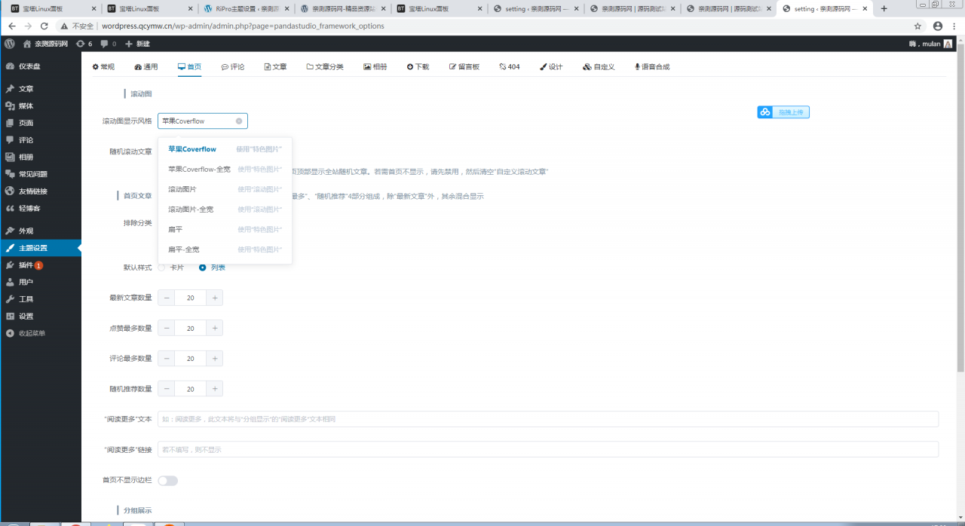Switch to the 通用 settings tab
The width and height of the screenshot is (965, 526).
point(146,66)
